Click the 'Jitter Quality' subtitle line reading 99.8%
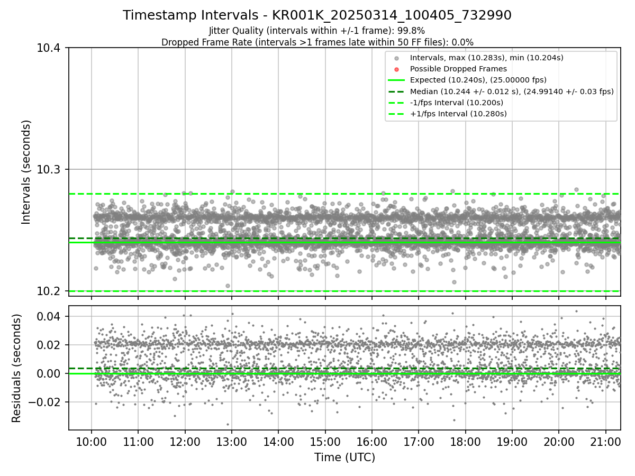This screenshot has width=635, height=476. (317, 31)
